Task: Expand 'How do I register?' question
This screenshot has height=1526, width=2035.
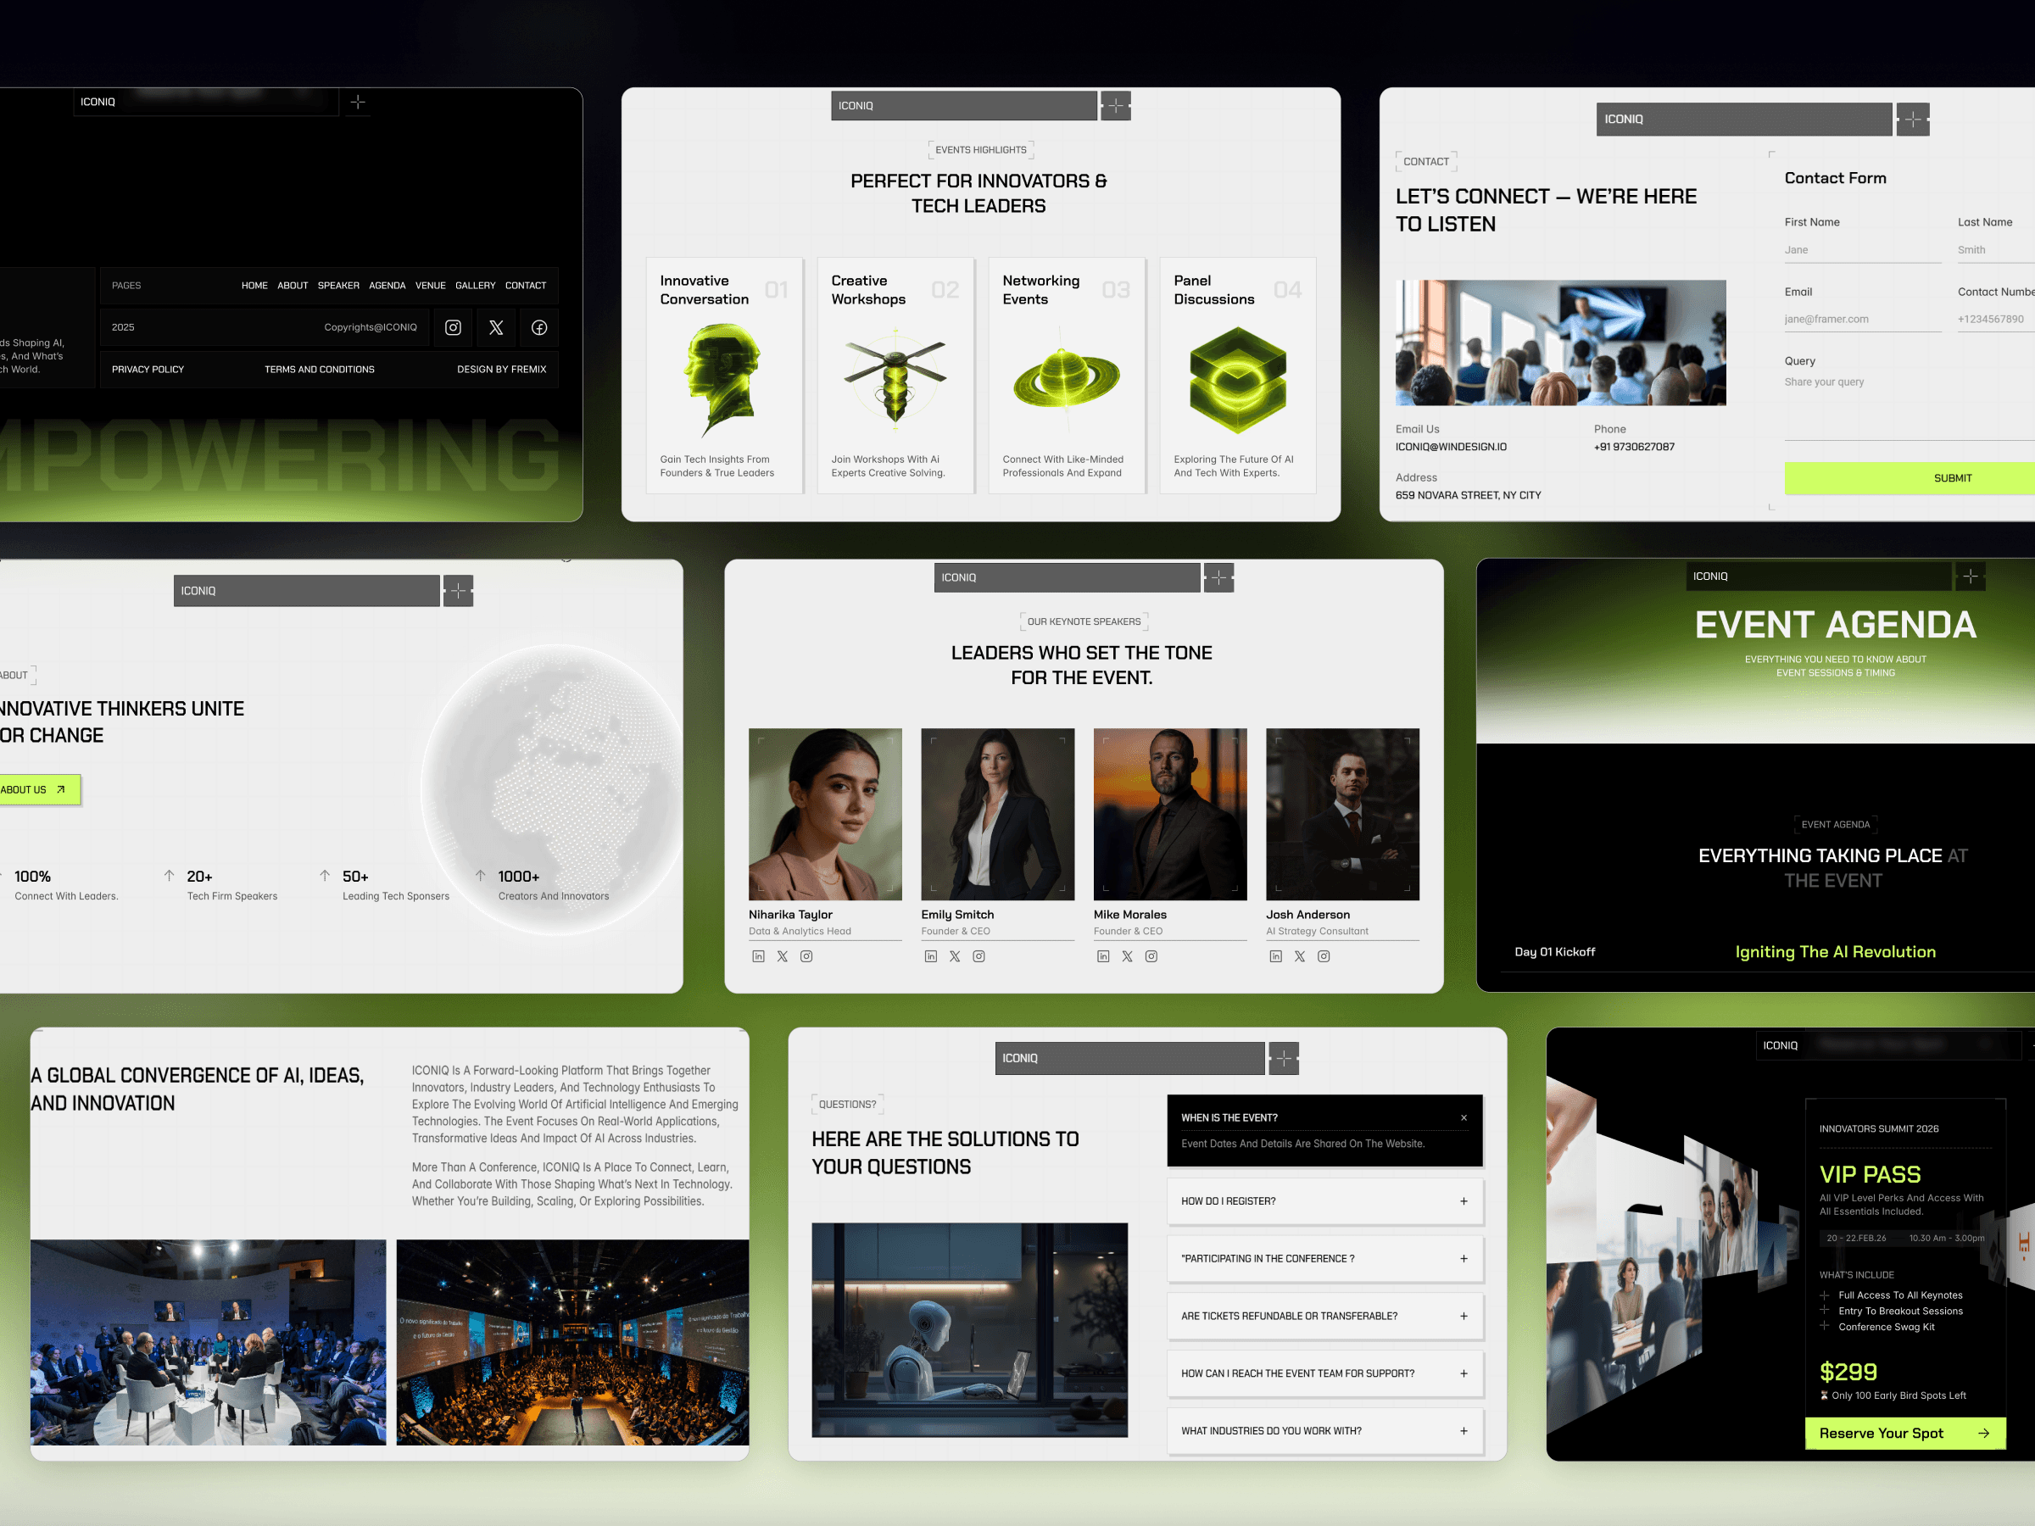Action: click(1464, 1201)
